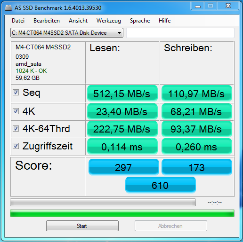243x242 pixels.
Task: Toggle the 4K test checkbox
Action: [x=16, y=111]
